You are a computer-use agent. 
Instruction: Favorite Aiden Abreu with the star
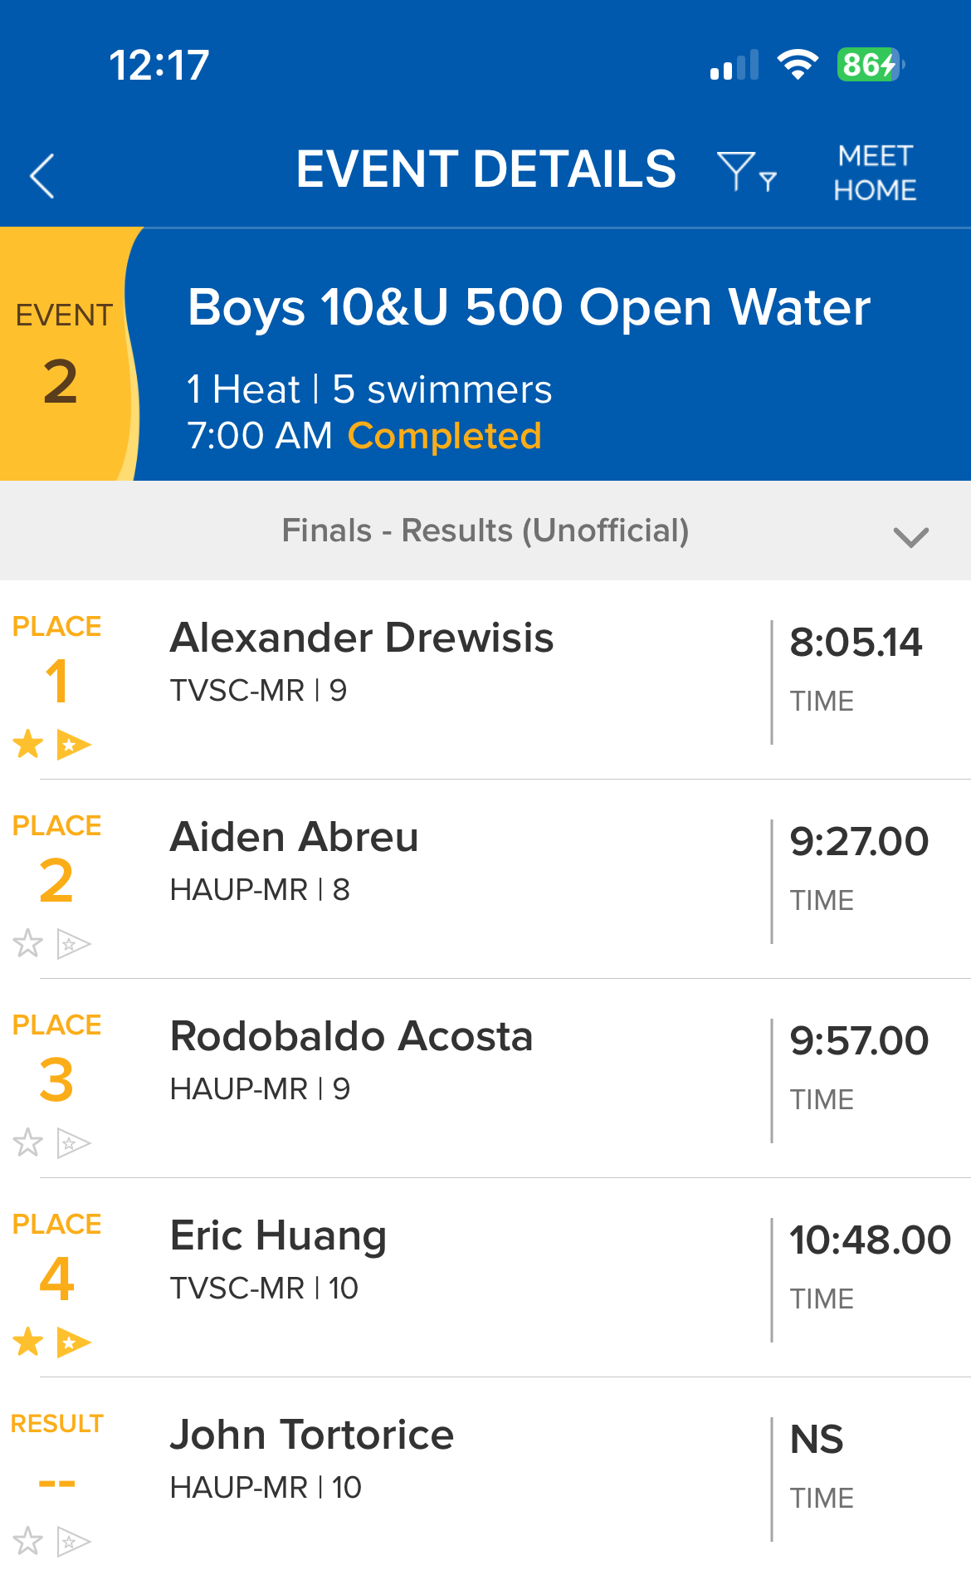(28, 943)
